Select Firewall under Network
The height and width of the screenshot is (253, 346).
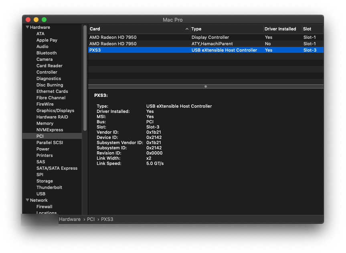[x=45, y=207]
